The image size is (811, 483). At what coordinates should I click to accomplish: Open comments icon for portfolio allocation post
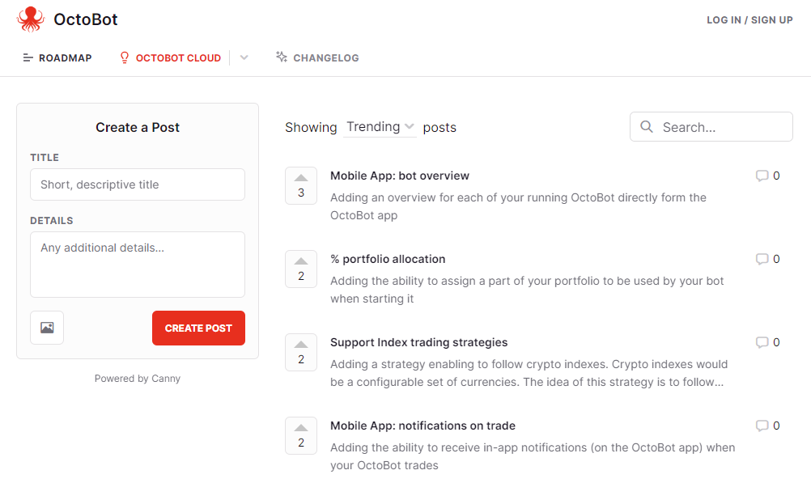[762, 259]
